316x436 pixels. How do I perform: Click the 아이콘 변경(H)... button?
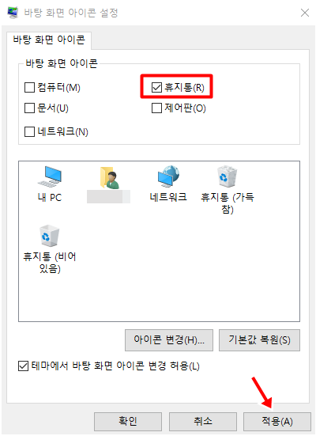[169, 340]
